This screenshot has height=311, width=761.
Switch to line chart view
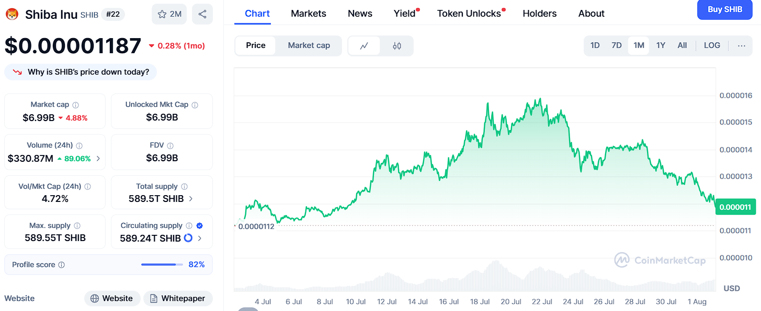tap(365, 46)
